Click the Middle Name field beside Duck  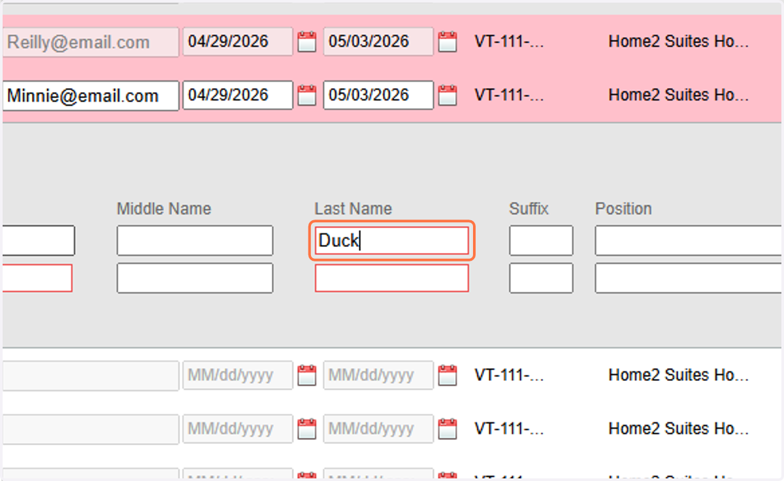[x=195, y=241]
